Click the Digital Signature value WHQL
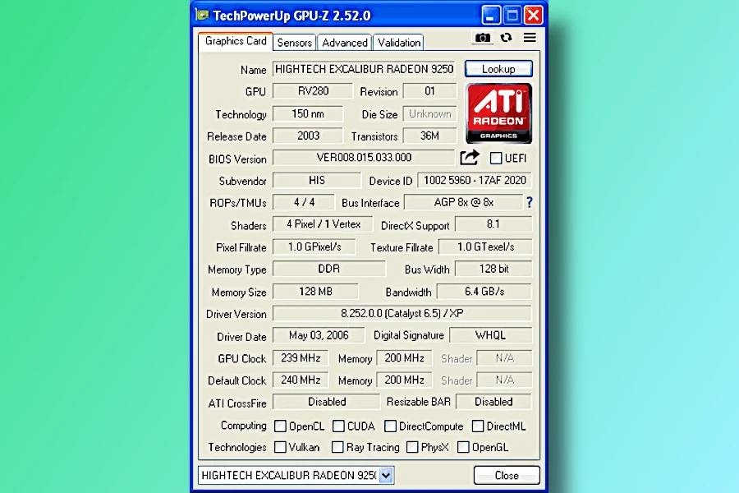Screen dimensions: 739x493 (x=491, y=335)
